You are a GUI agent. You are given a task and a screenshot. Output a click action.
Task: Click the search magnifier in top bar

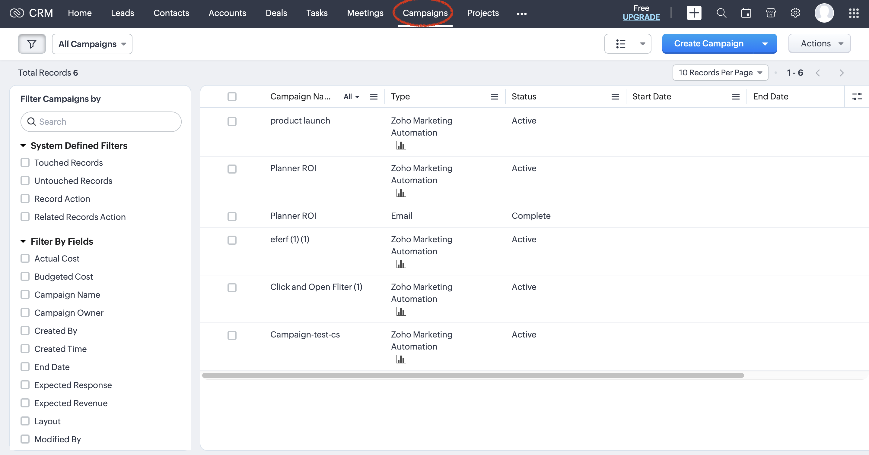click(721, 13)
